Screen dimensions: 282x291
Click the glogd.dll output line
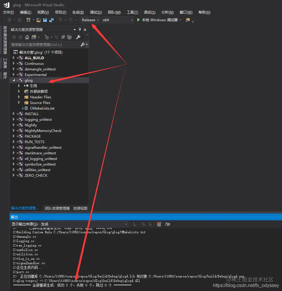(x=76, y=281)
